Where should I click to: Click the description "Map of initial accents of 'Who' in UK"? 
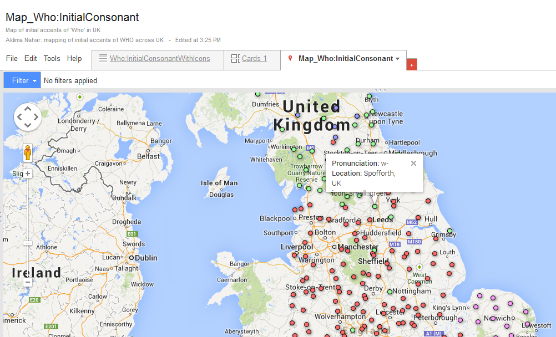click(53, 30)
